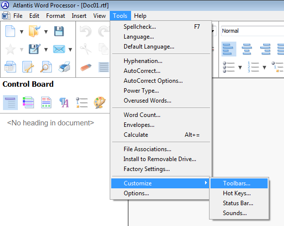The image size is (284, 226).
Task: Click the eraser clear formatting icon
Action: click(86, 67)
